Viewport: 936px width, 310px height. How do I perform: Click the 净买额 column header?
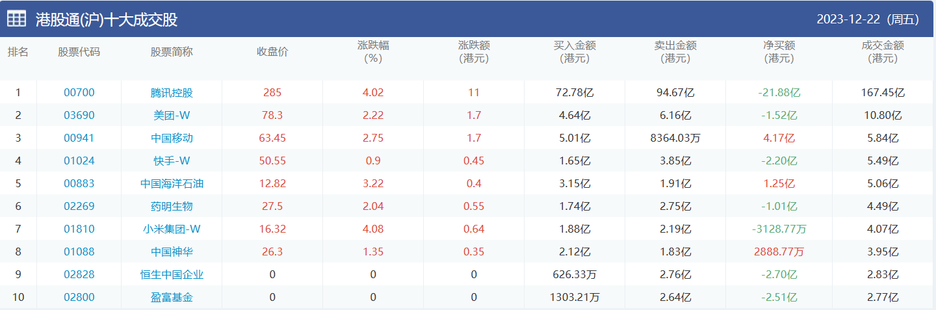779,51
